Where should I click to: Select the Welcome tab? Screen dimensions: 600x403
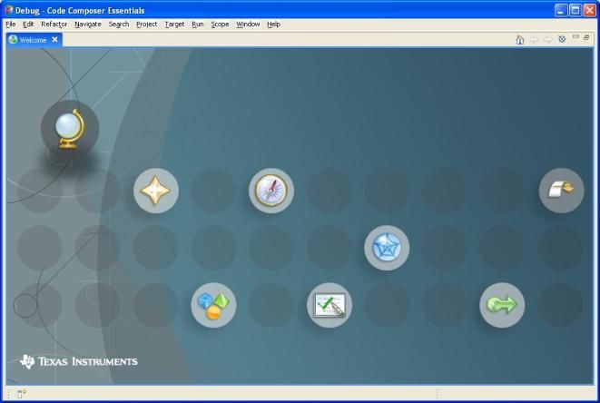click(33, 40)
